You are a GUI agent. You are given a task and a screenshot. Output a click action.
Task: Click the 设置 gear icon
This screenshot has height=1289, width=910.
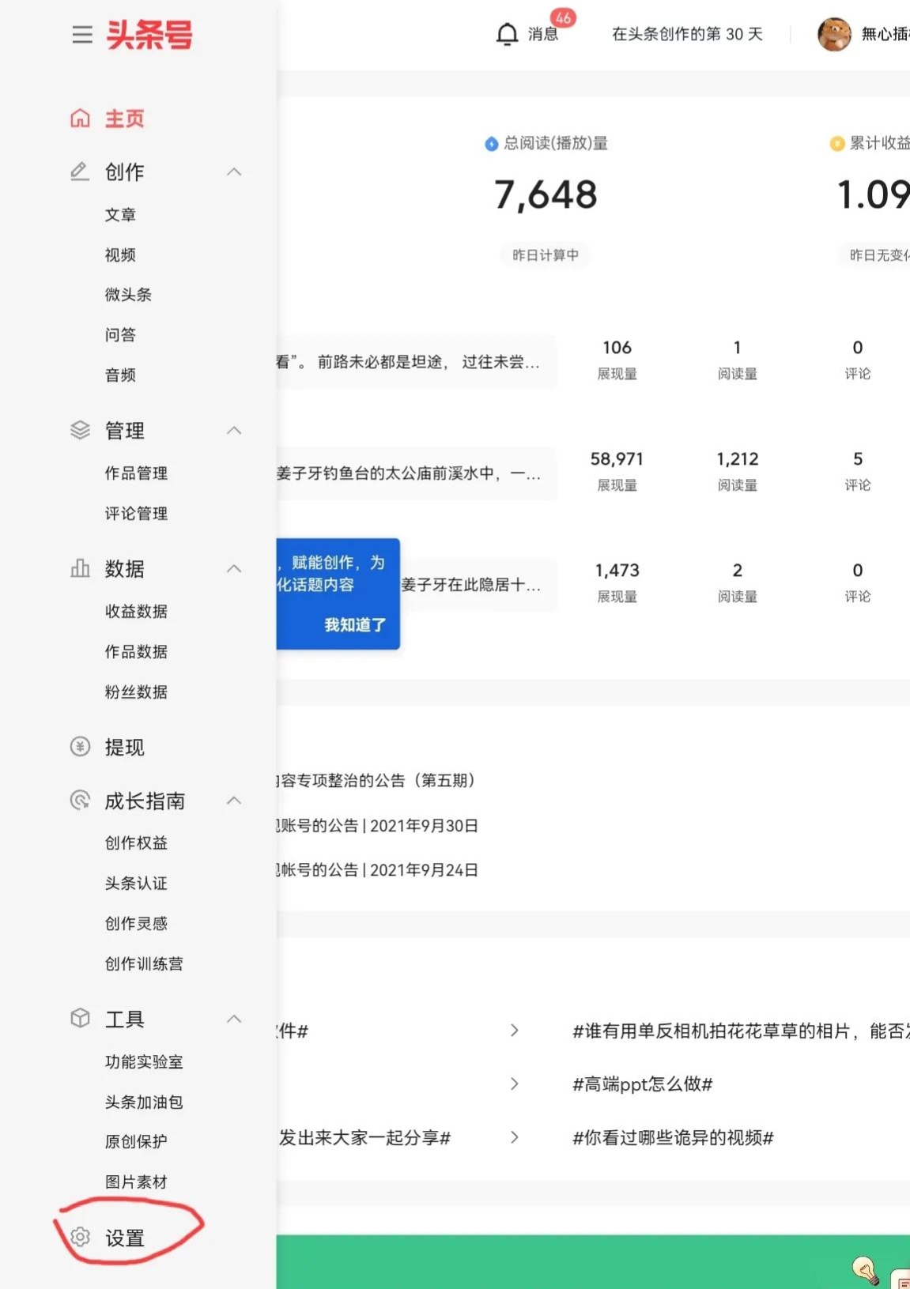[80, 1237]
